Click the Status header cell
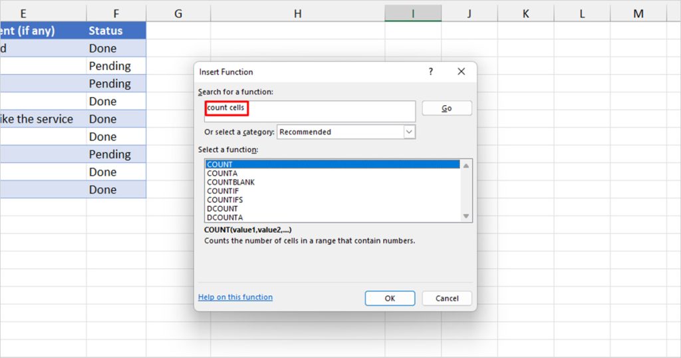This screenshot has width=681, height=358. coord(116,31)
